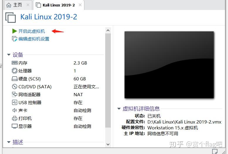Image resolution: width=228 pixels, height=154 pixels.
Task: Click the 已关机 status value
Action: click(x=154, y=116)
